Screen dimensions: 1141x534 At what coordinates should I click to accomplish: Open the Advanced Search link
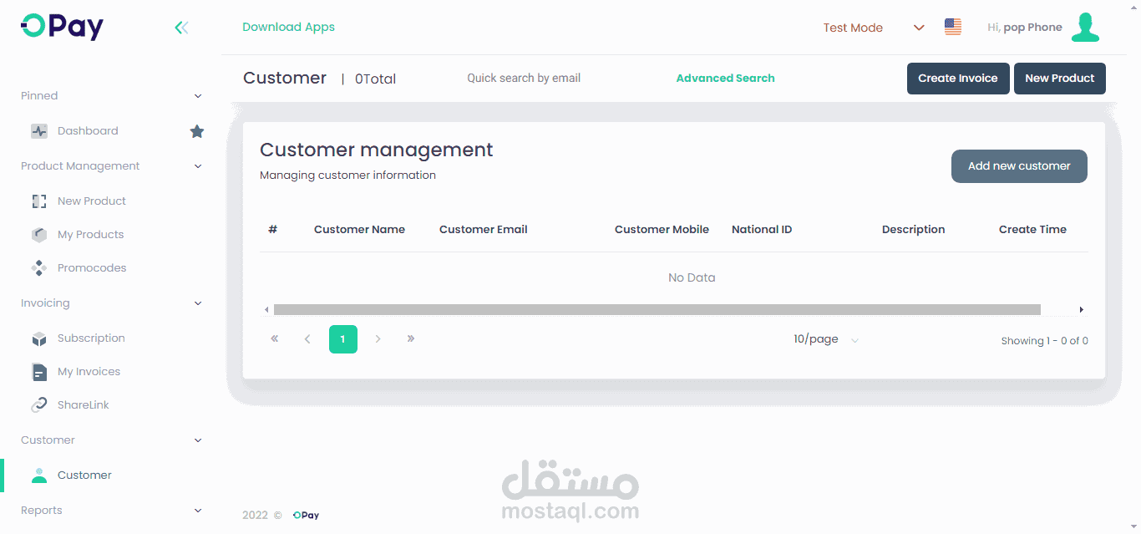click(725, 79)
